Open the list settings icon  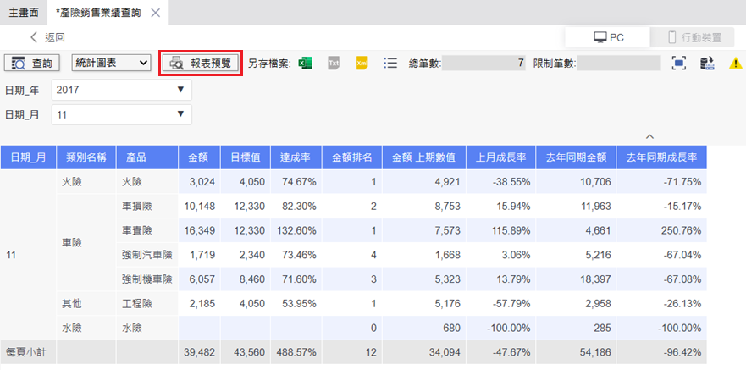tap(390, 63)
